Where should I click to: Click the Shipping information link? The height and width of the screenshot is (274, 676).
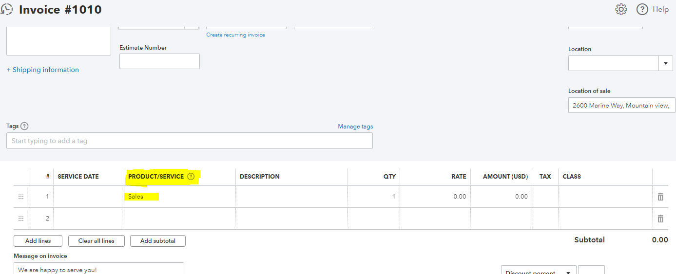(43, 70)
